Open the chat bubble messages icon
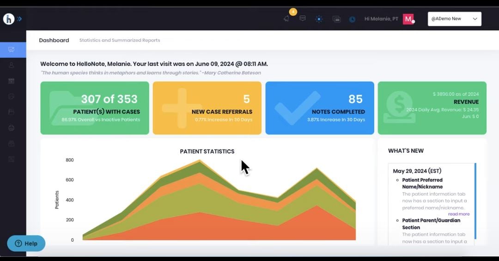The image size is (499, 261). (303, 18)
